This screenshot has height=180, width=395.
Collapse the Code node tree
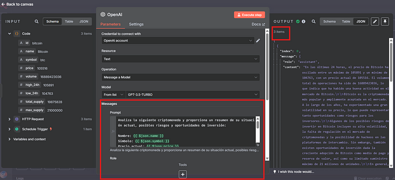click(x=9, y=33)
